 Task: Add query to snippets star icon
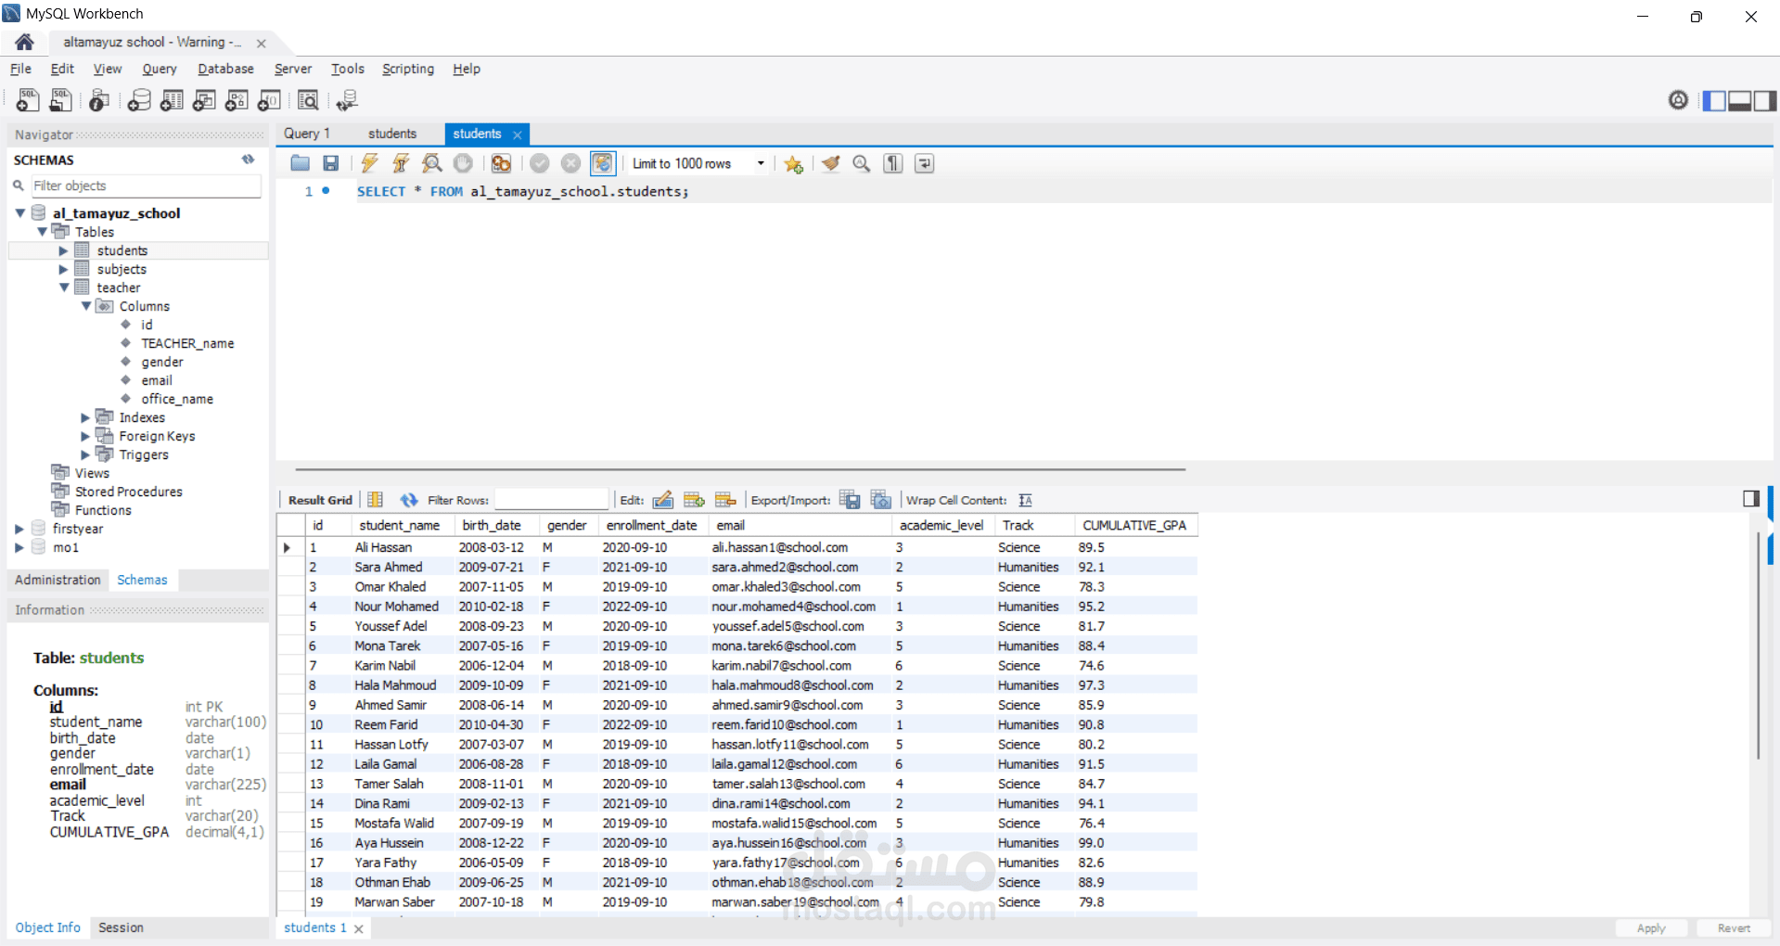[x=793, y=164]
